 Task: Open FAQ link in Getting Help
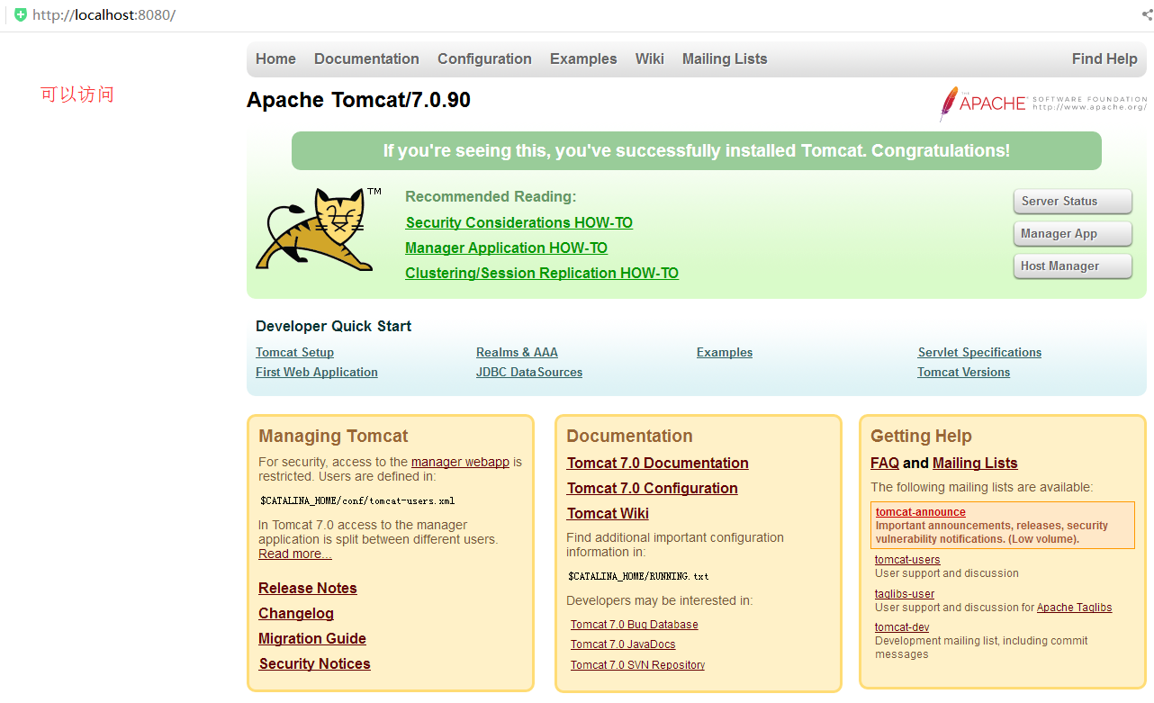pyautogui.click(x=885, y=464)
